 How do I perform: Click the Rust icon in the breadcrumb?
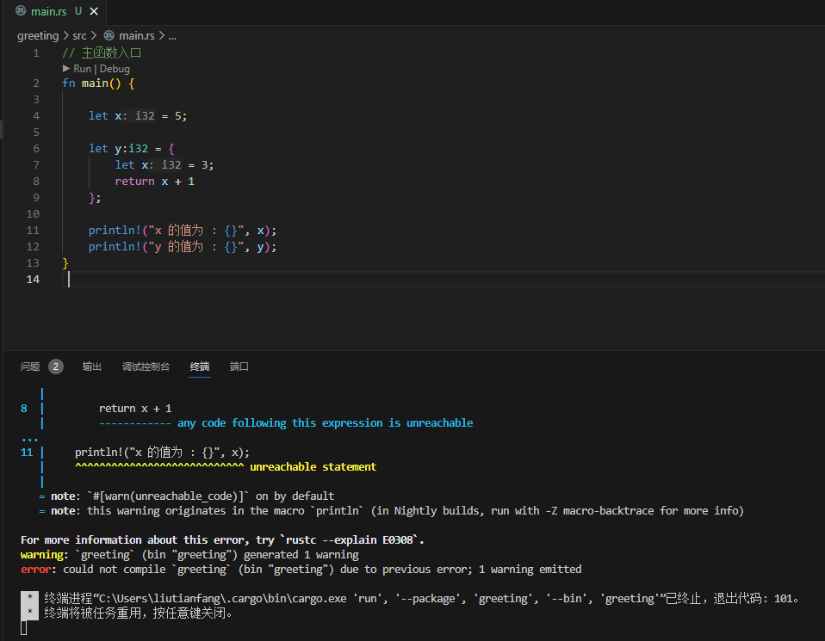[109, 36]
